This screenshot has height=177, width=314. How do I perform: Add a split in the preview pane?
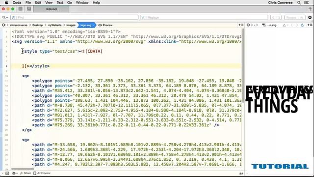(310, 25)
